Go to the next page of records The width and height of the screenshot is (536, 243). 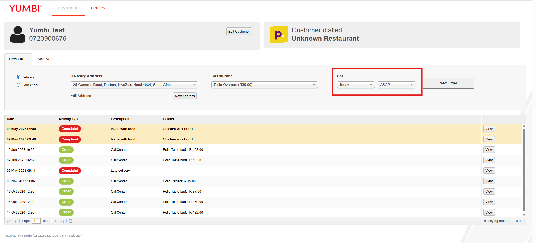[55, 221]
